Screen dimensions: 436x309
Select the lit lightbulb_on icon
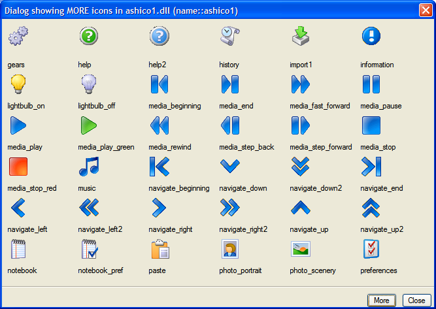click(x=18, y=84)
